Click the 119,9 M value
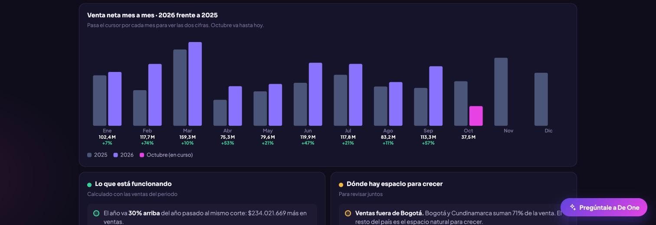 pos(308,137)
